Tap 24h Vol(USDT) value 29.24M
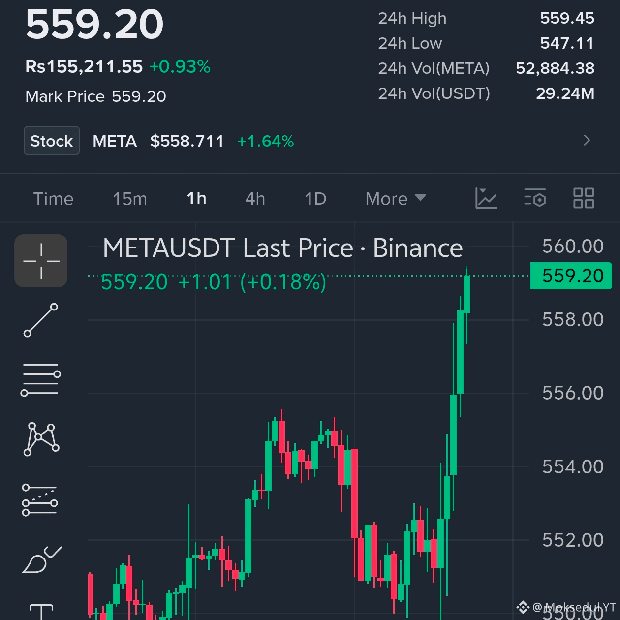The width and height of the screenshot is (620, 620). [565, 93]
